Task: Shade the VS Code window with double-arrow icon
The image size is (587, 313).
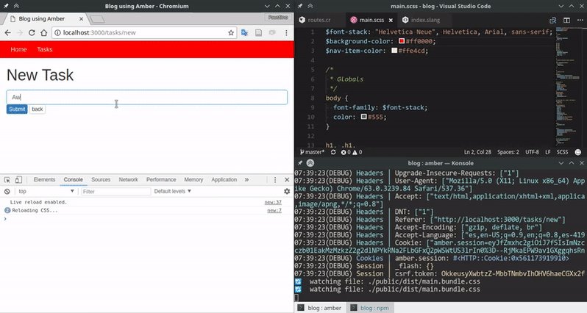Action: (x=310, y=6)
